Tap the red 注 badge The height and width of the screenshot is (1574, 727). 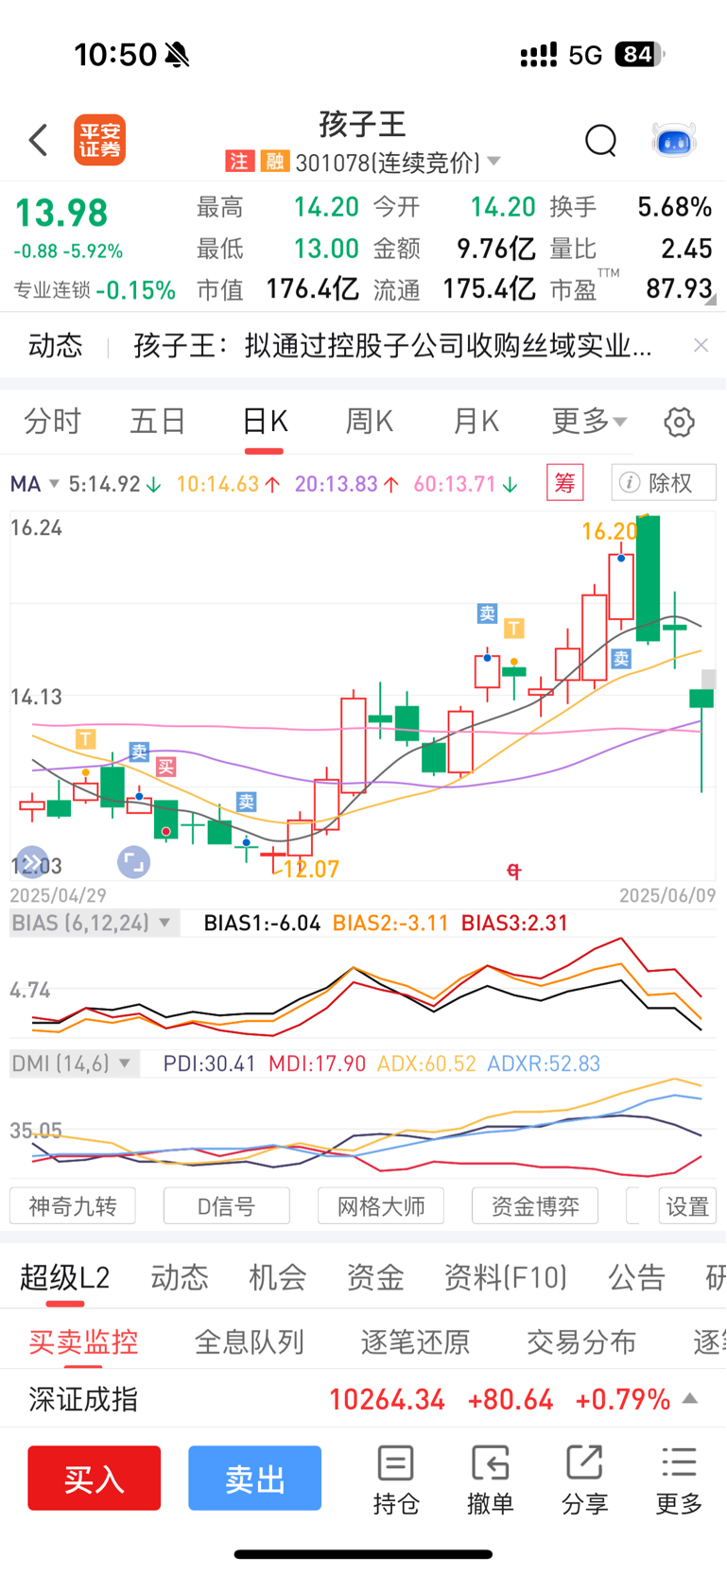(239, 162)
